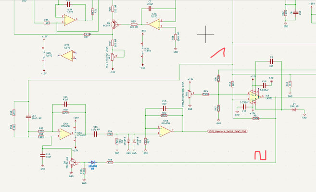Select the D4 1N4148 diode symbol
316x192 pixels.
click(294, 110)
